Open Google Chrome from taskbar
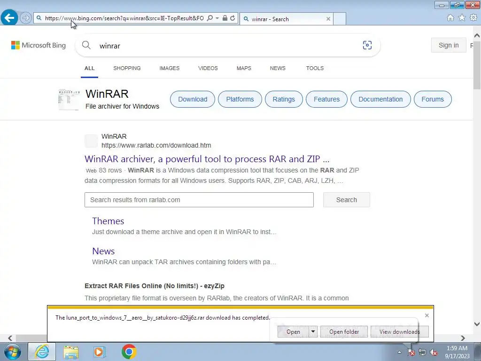This screenshot has width=481, height=361. click(x=129, y=352)
